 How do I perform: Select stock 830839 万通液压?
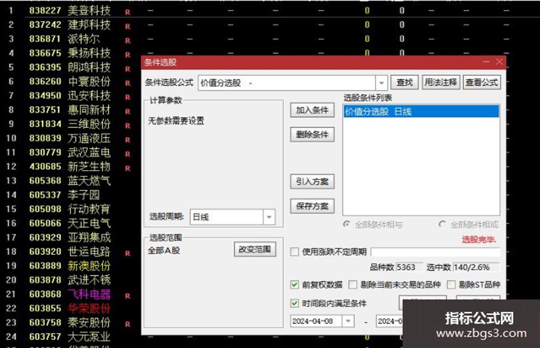tap(70, 138)
